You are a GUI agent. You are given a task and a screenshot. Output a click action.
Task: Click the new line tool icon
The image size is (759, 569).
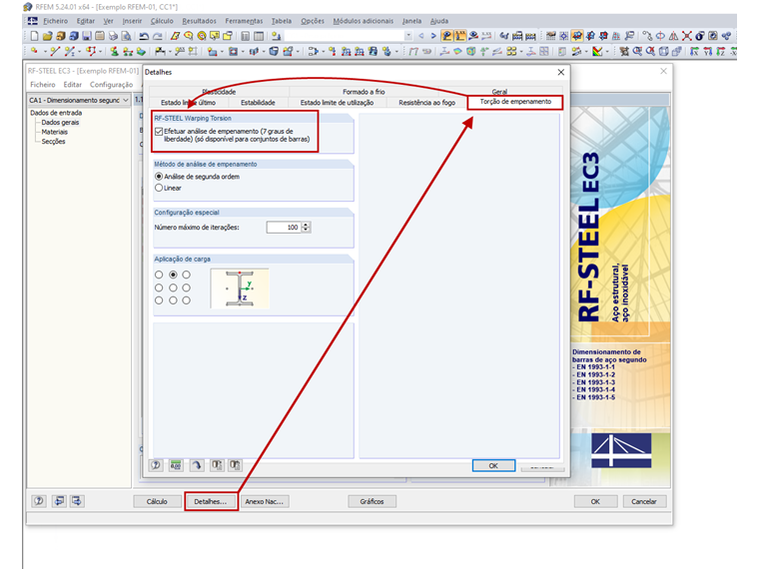pos(55,51)
